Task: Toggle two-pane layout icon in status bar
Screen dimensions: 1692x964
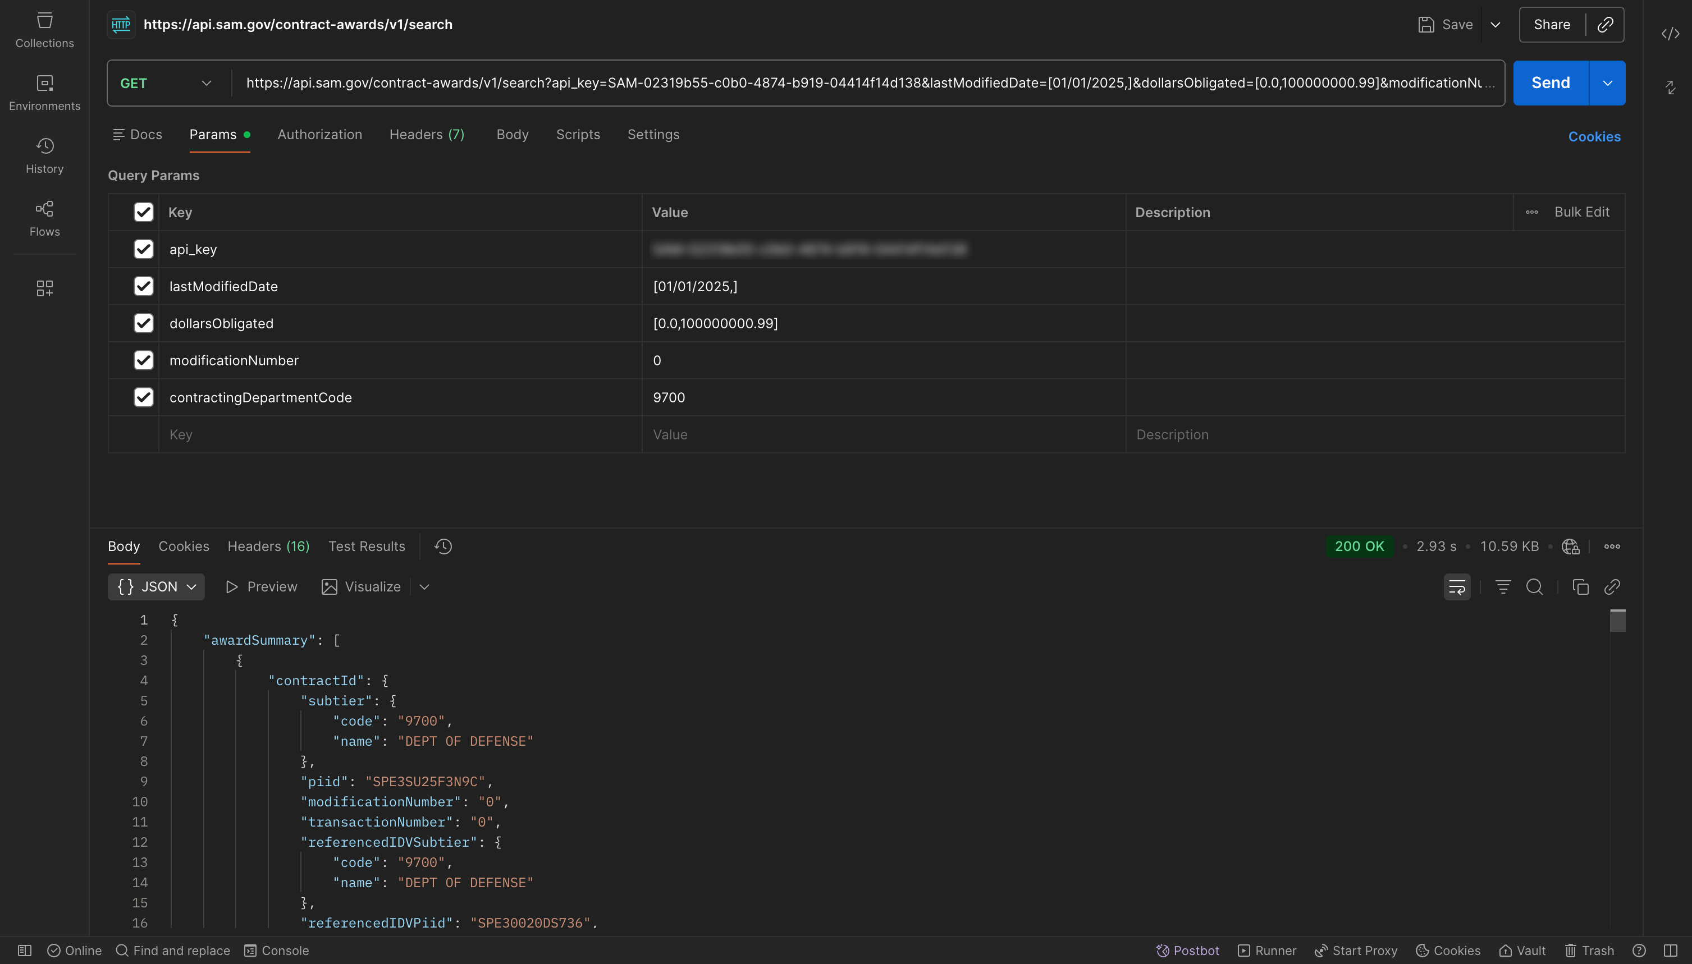Action: click(1670, 951)
